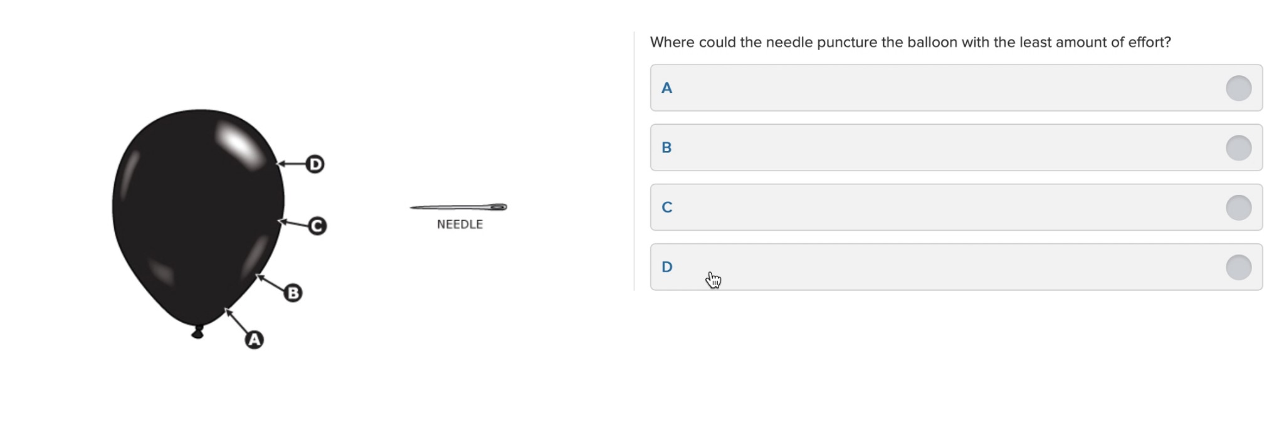Screen dimensions: 1284x440
Task: Click the arrow tip pointing from marker D
Action: point(280,164)
